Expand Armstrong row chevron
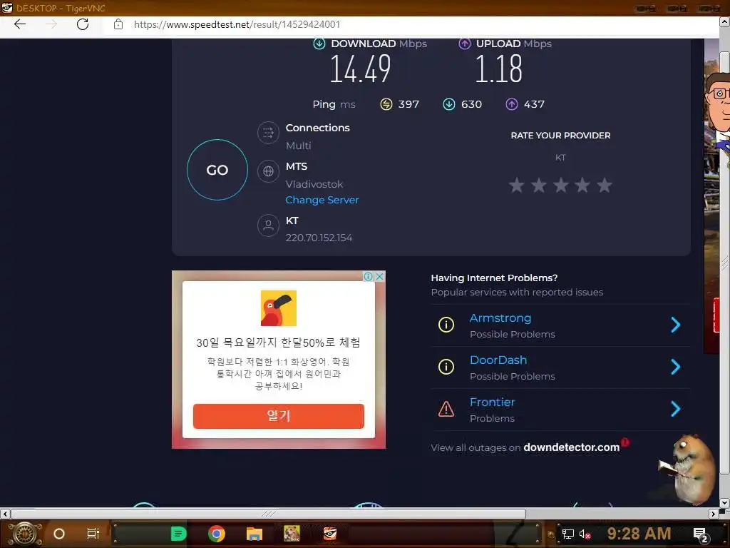Viewport: 730px width, 548px height. [676, 325]
